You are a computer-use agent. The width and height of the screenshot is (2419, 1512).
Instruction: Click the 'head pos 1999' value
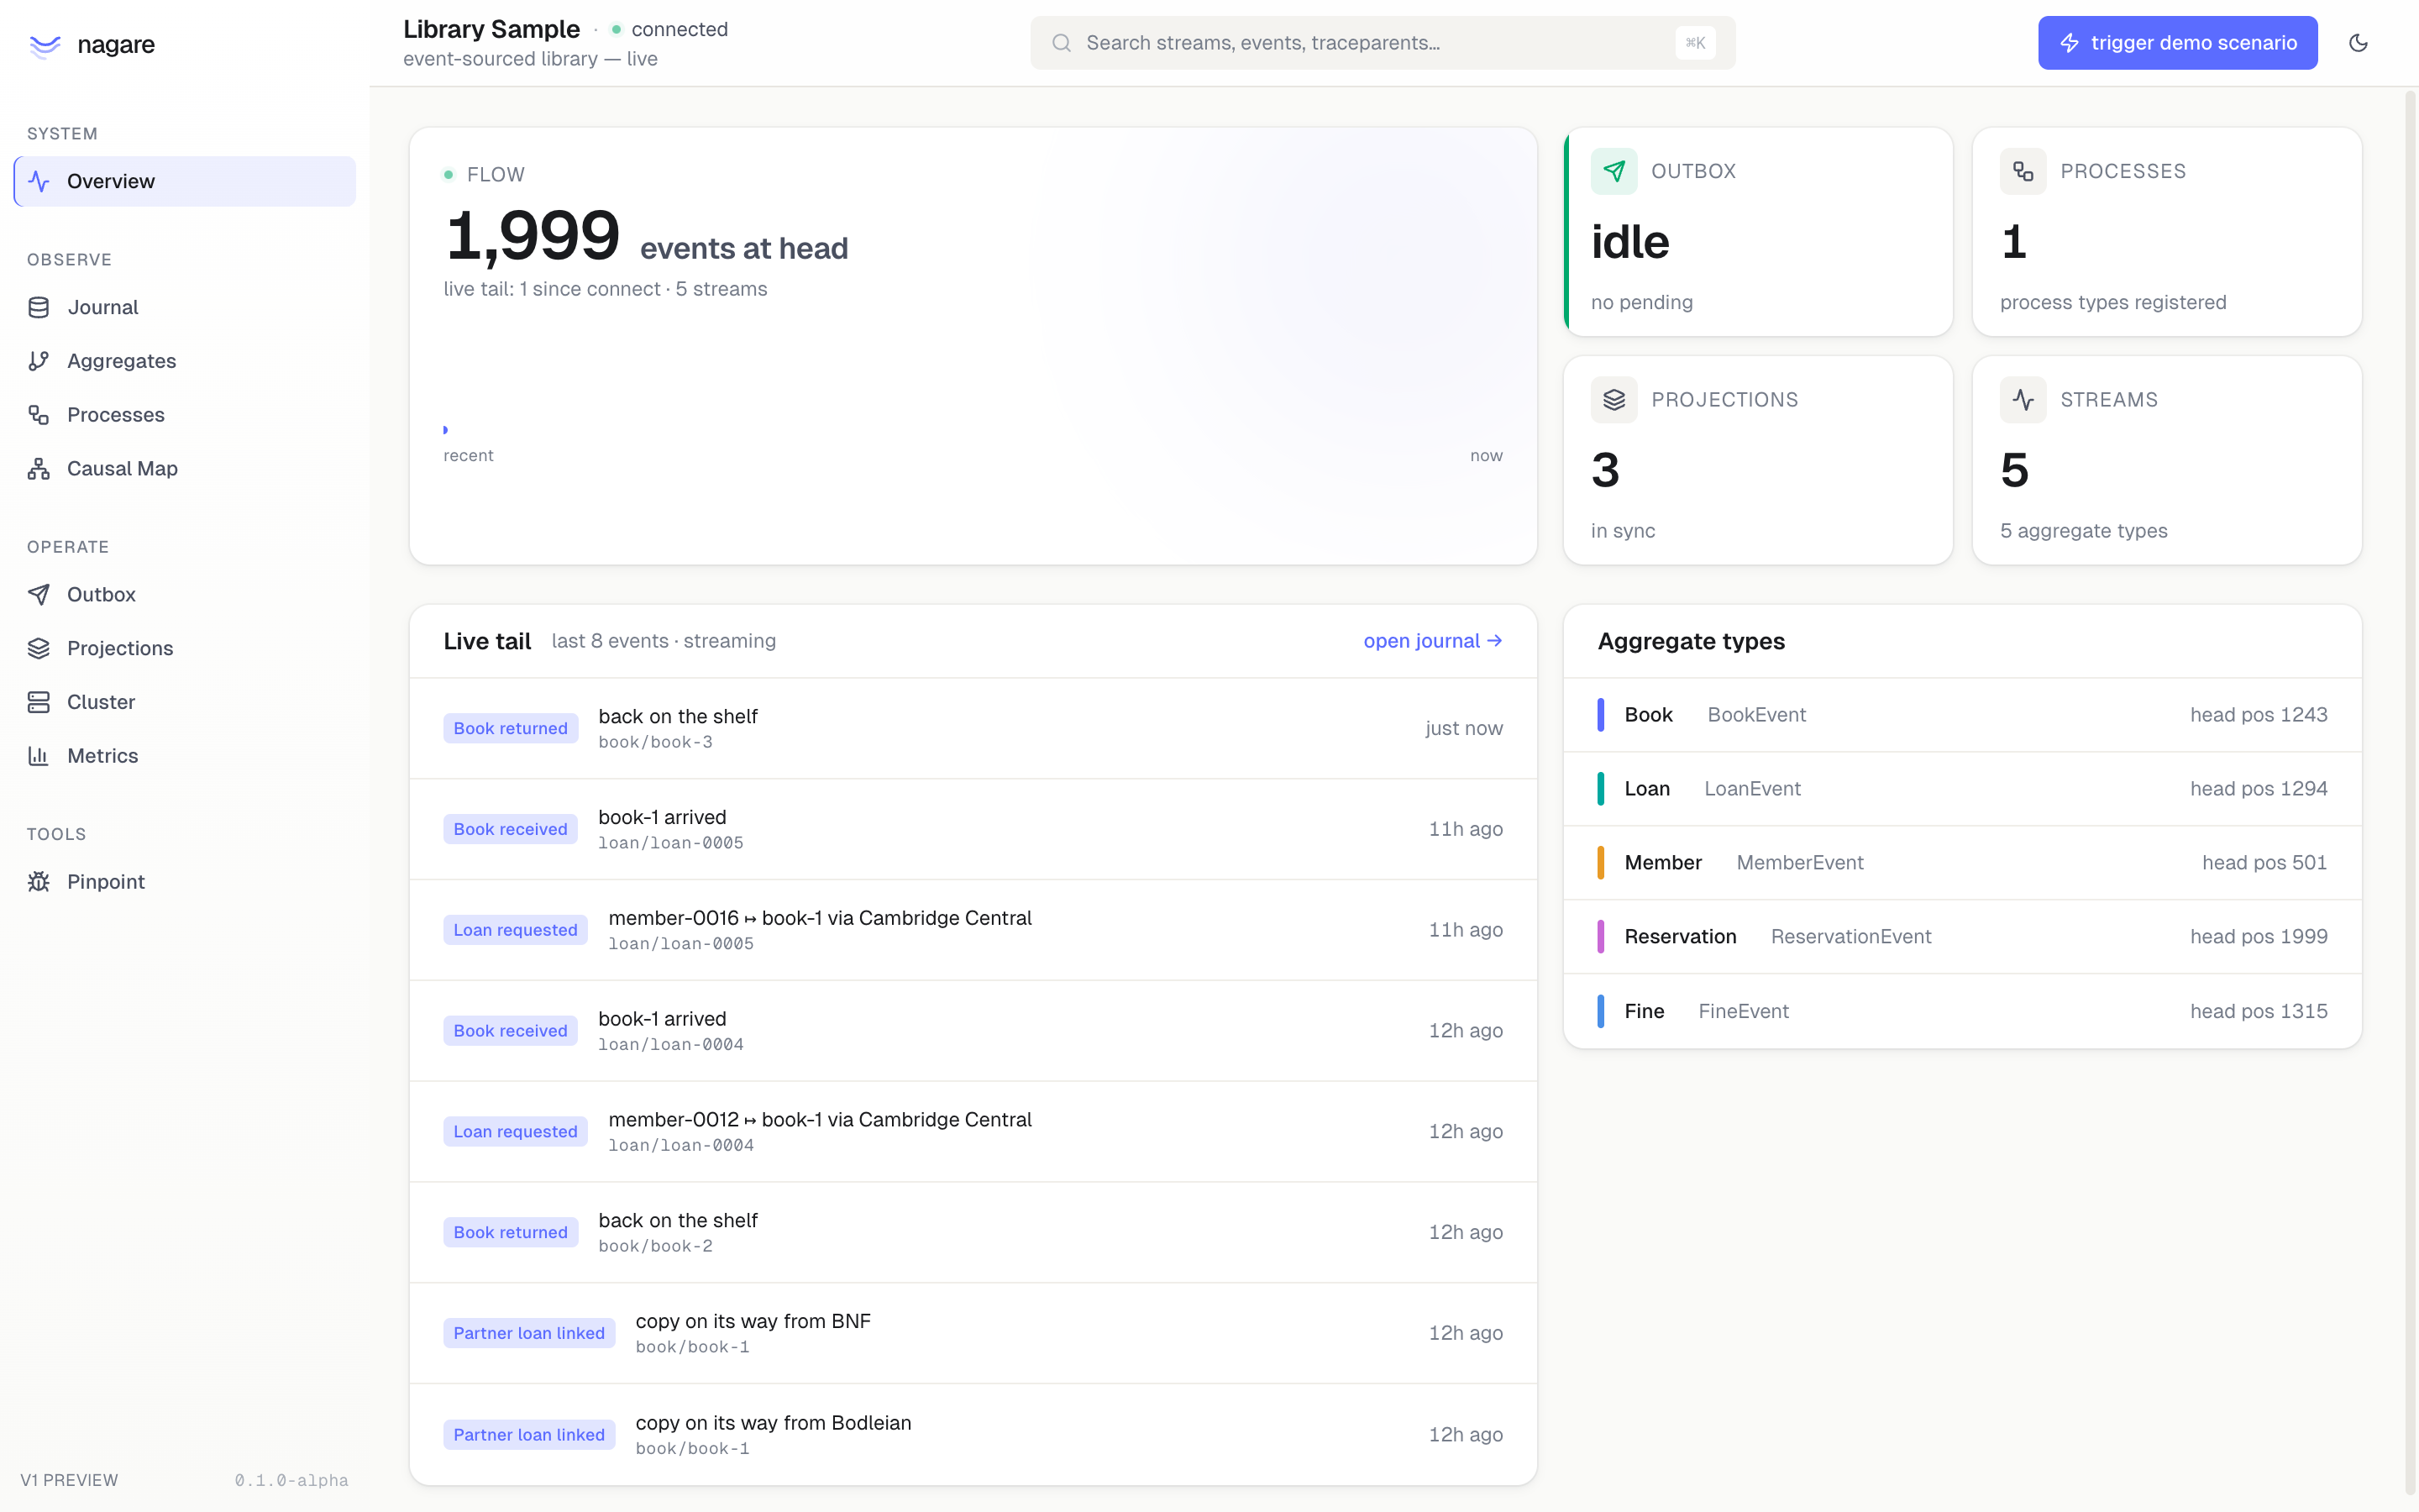tap(2258, 937)
